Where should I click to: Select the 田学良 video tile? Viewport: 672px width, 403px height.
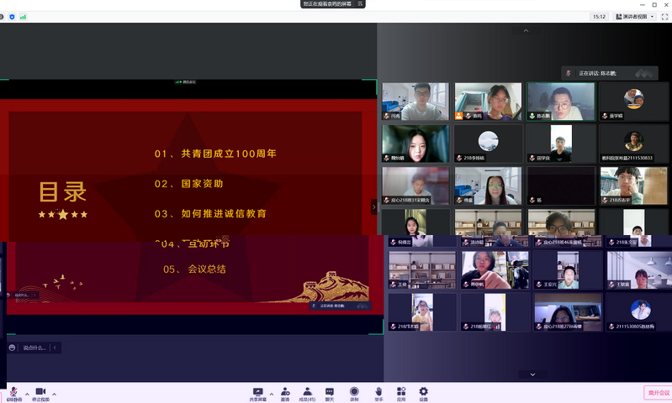point(561,144)
